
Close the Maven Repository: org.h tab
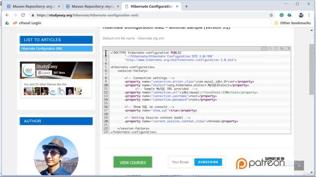[59, 6]
